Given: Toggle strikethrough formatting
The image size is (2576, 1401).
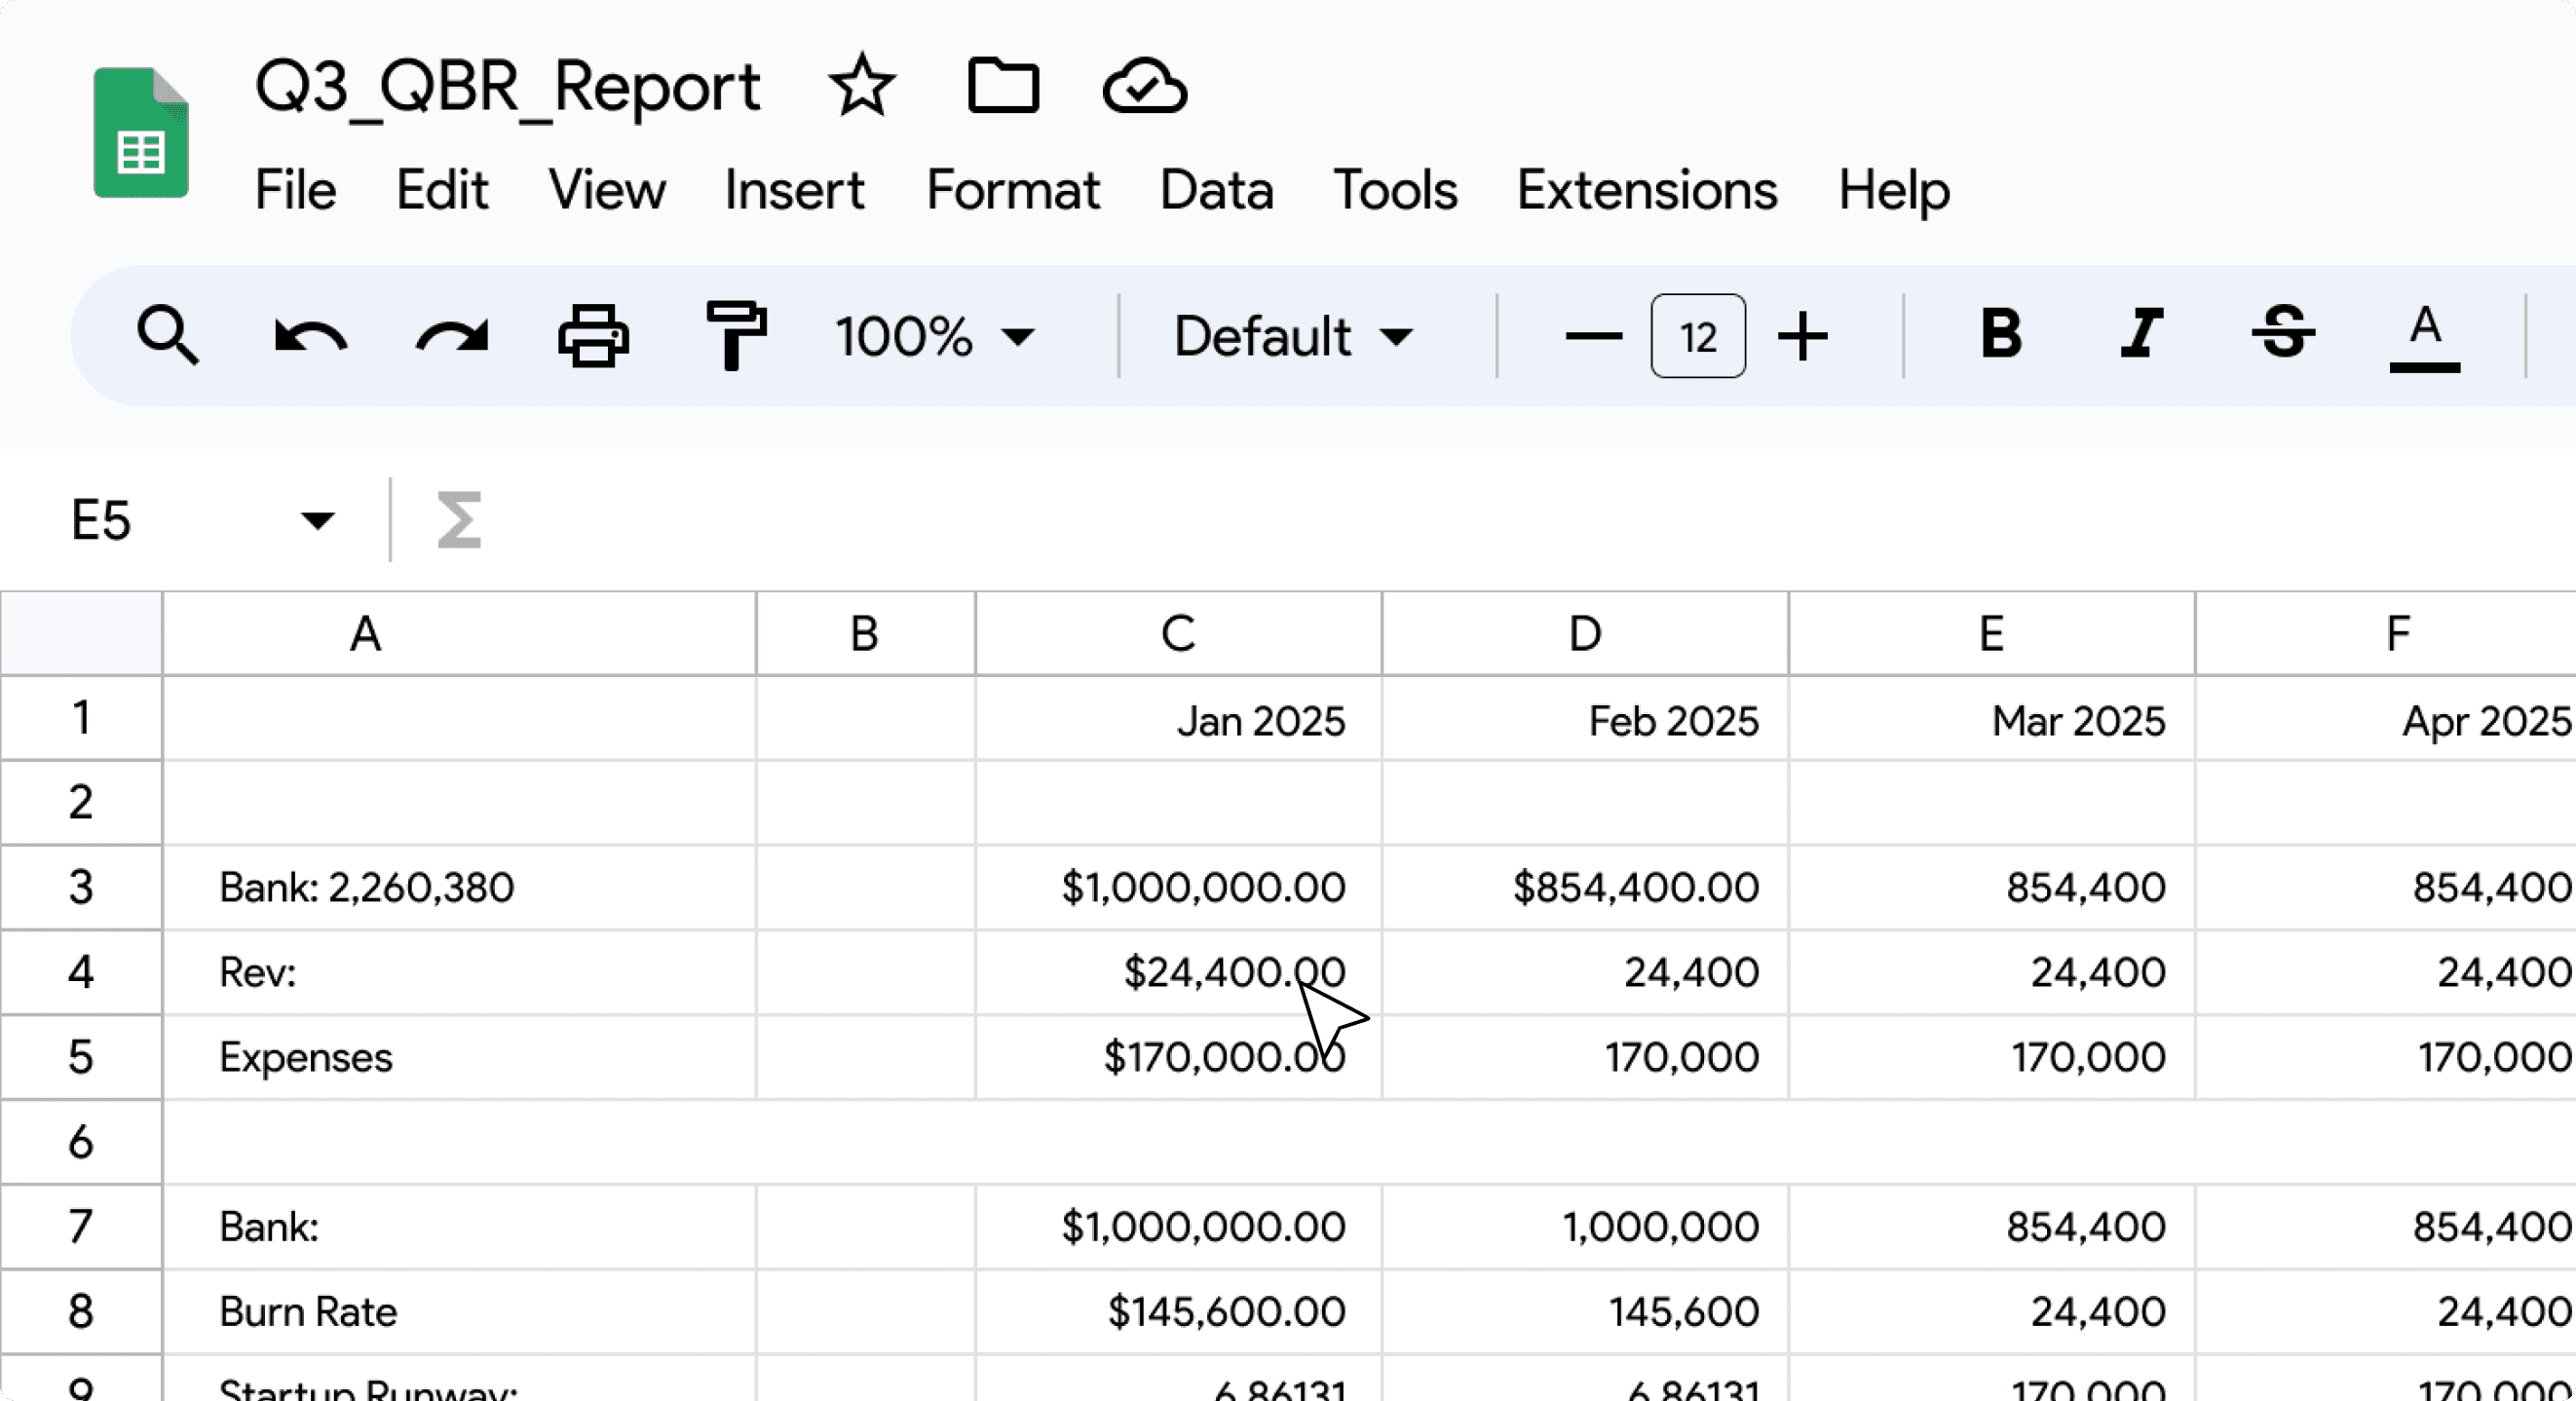Looking at the screenshot, I should coord(2283,334).
